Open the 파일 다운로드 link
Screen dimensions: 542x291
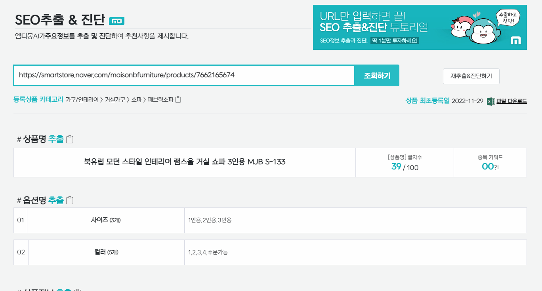pos(511,101)
